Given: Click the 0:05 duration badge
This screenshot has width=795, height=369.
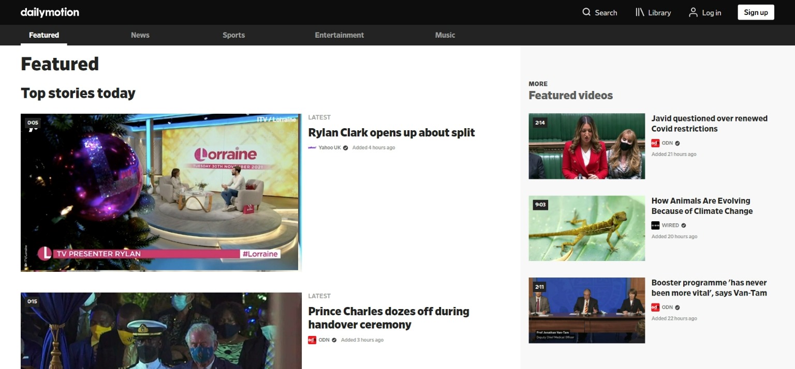Looking at the screenshot, I should click(x=33, y=123).
